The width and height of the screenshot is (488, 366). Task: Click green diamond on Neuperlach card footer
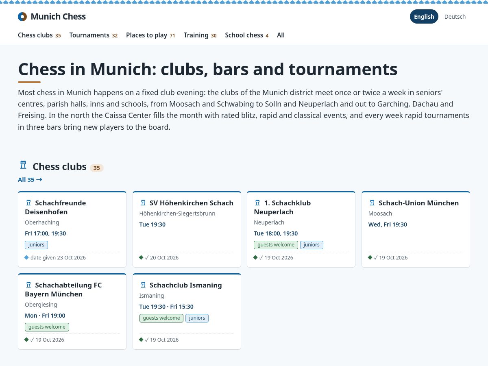point(256,257)
